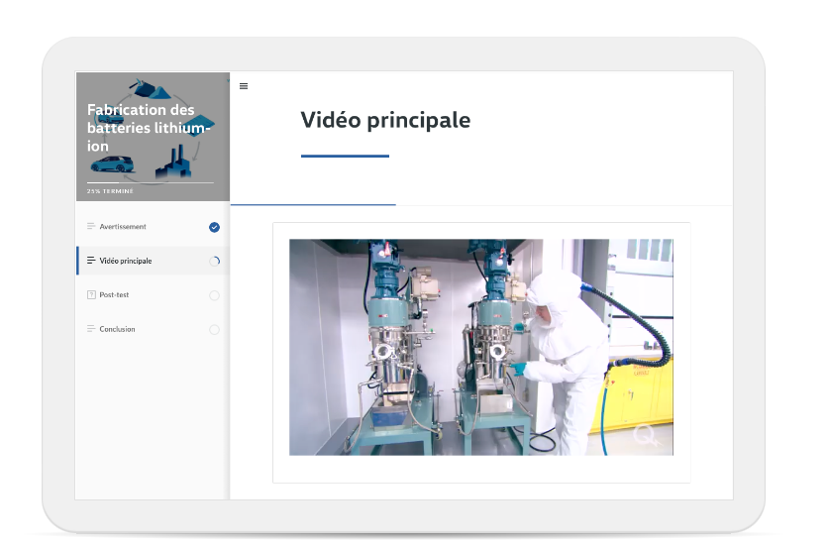Open the Avertissement lesson
The width and height of the screenshot is (829, 548).
(x=153, y=227)
